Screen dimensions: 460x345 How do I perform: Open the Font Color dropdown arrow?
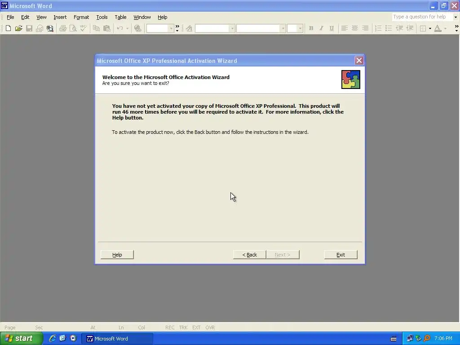(445, 28)
